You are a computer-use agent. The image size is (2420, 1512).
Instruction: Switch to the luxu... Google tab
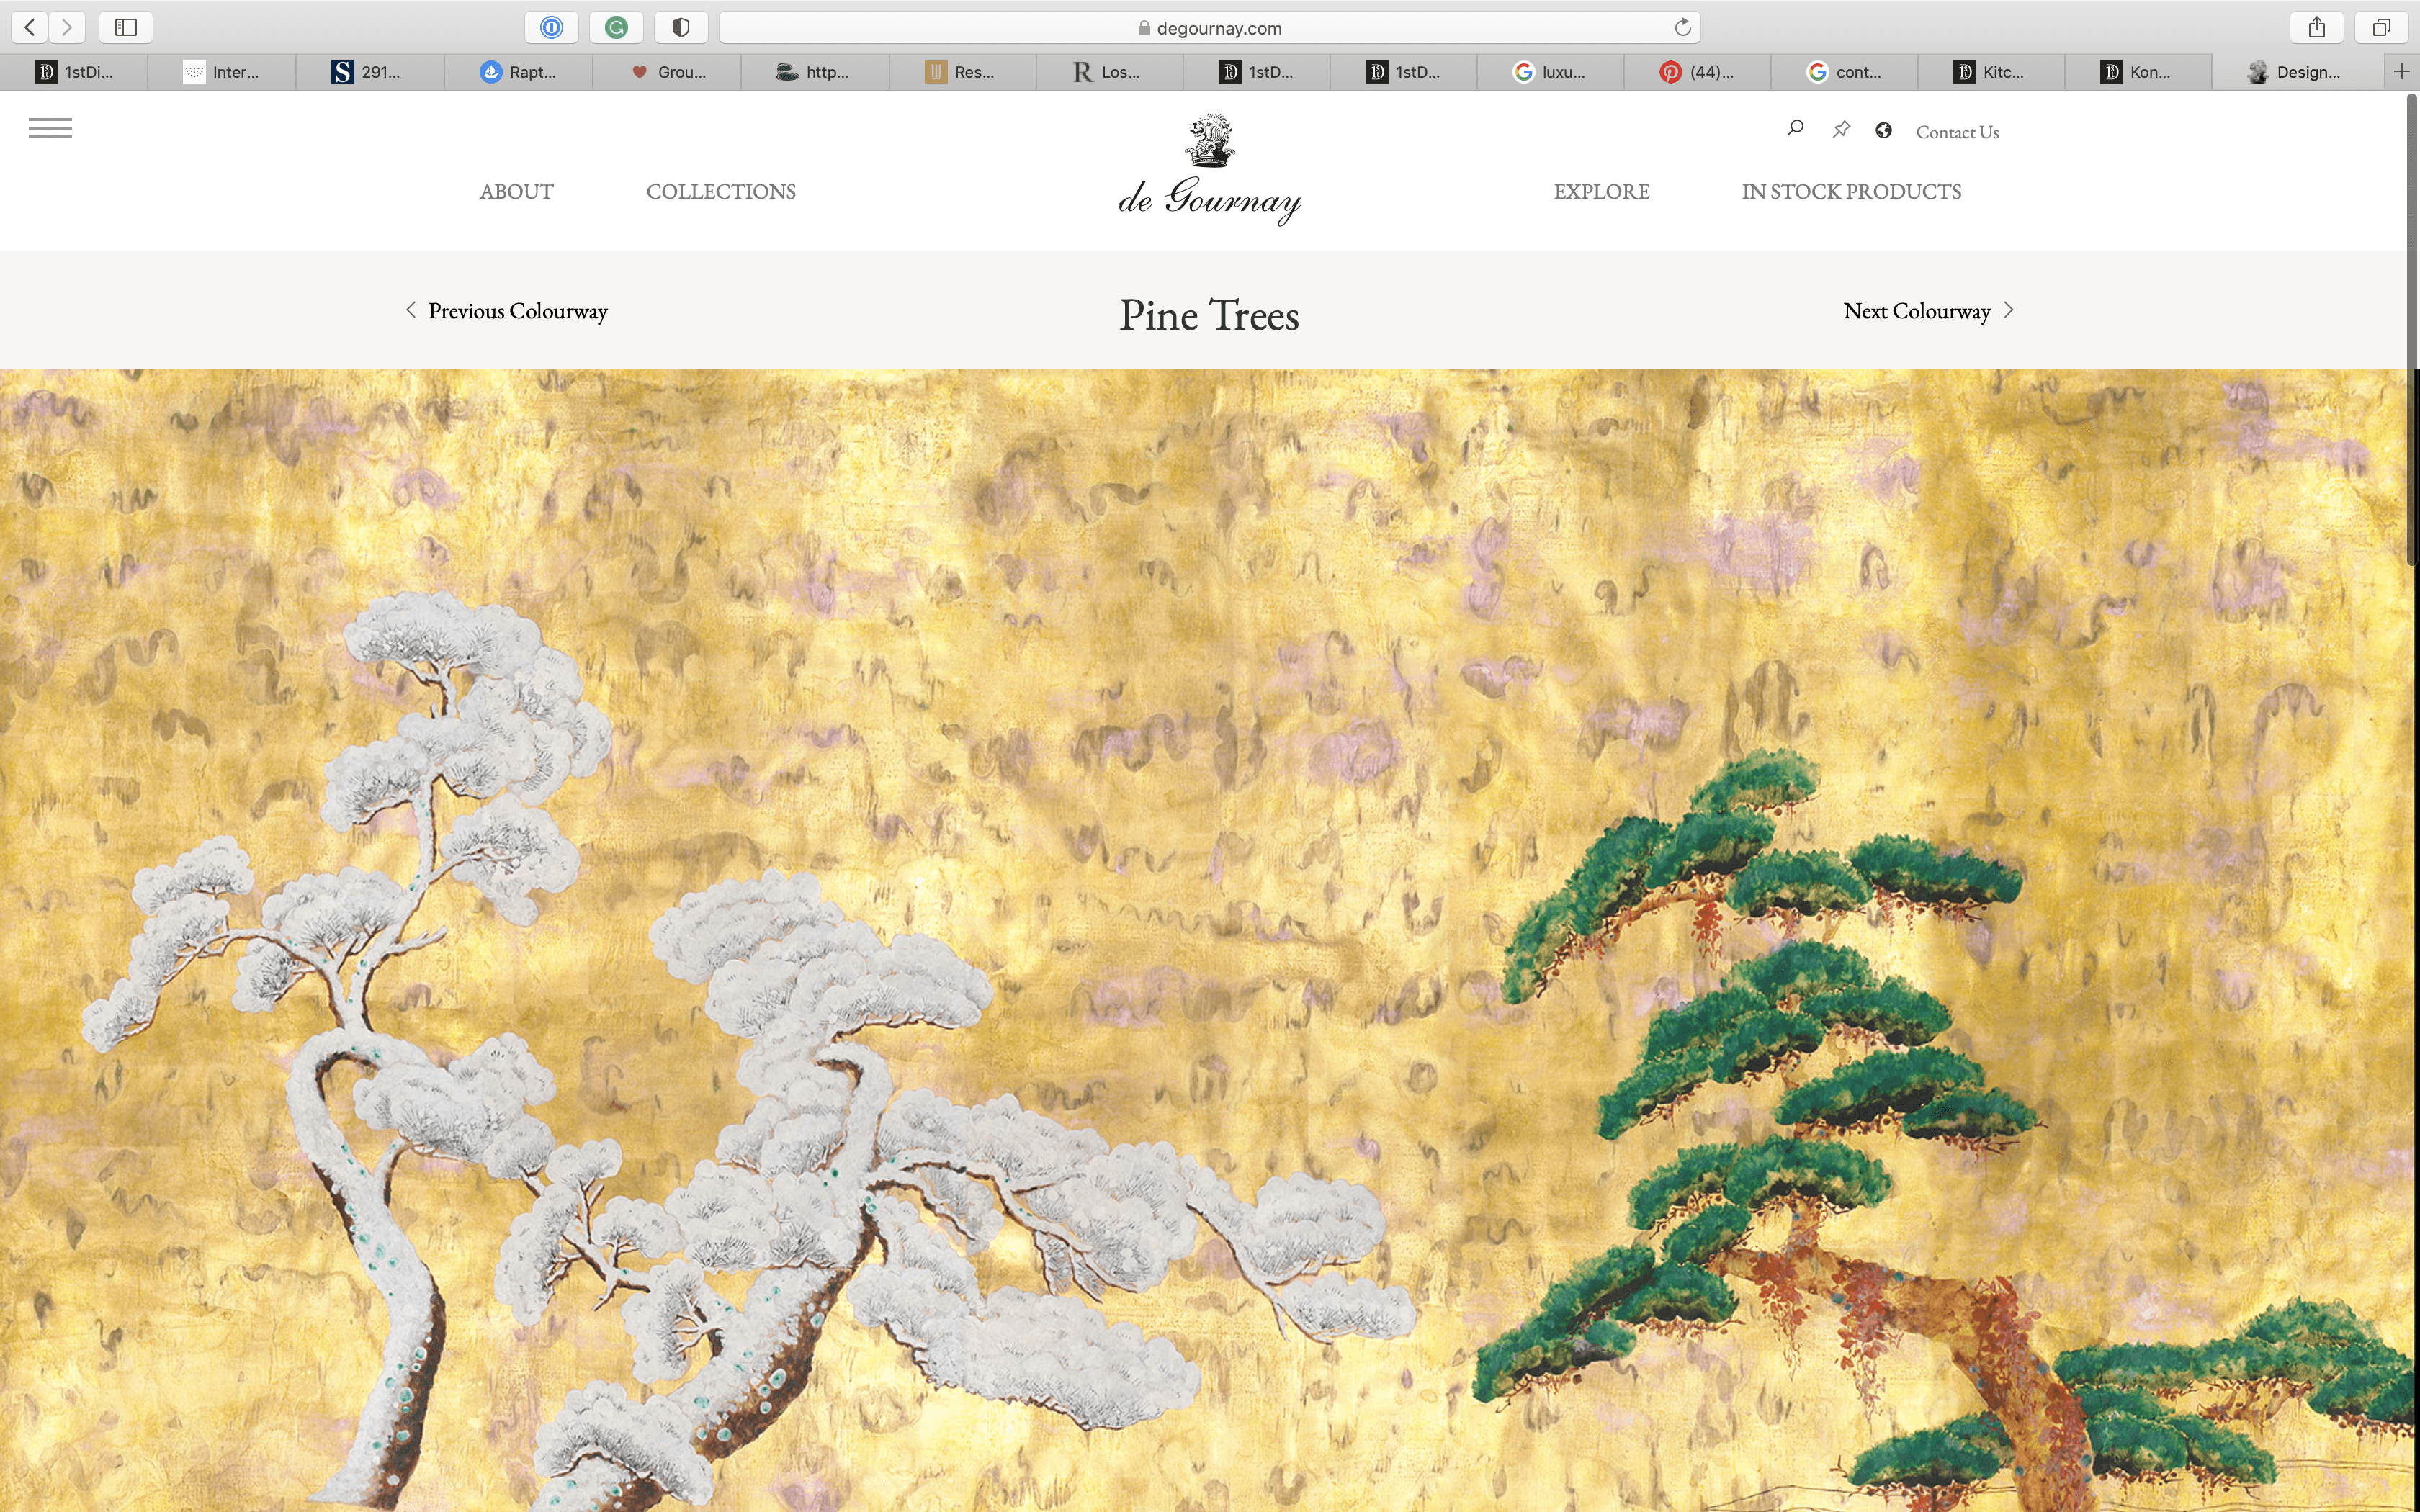tap(1549, 72)
